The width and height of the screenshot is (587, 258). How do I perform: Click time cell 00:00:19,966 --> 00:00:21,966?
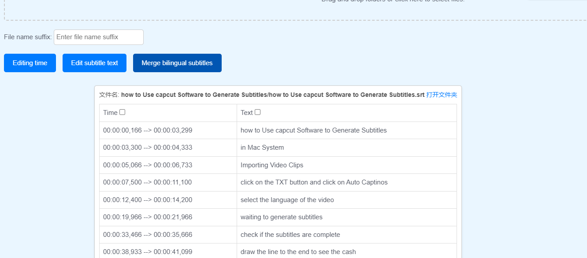click(x=168, y=217)
